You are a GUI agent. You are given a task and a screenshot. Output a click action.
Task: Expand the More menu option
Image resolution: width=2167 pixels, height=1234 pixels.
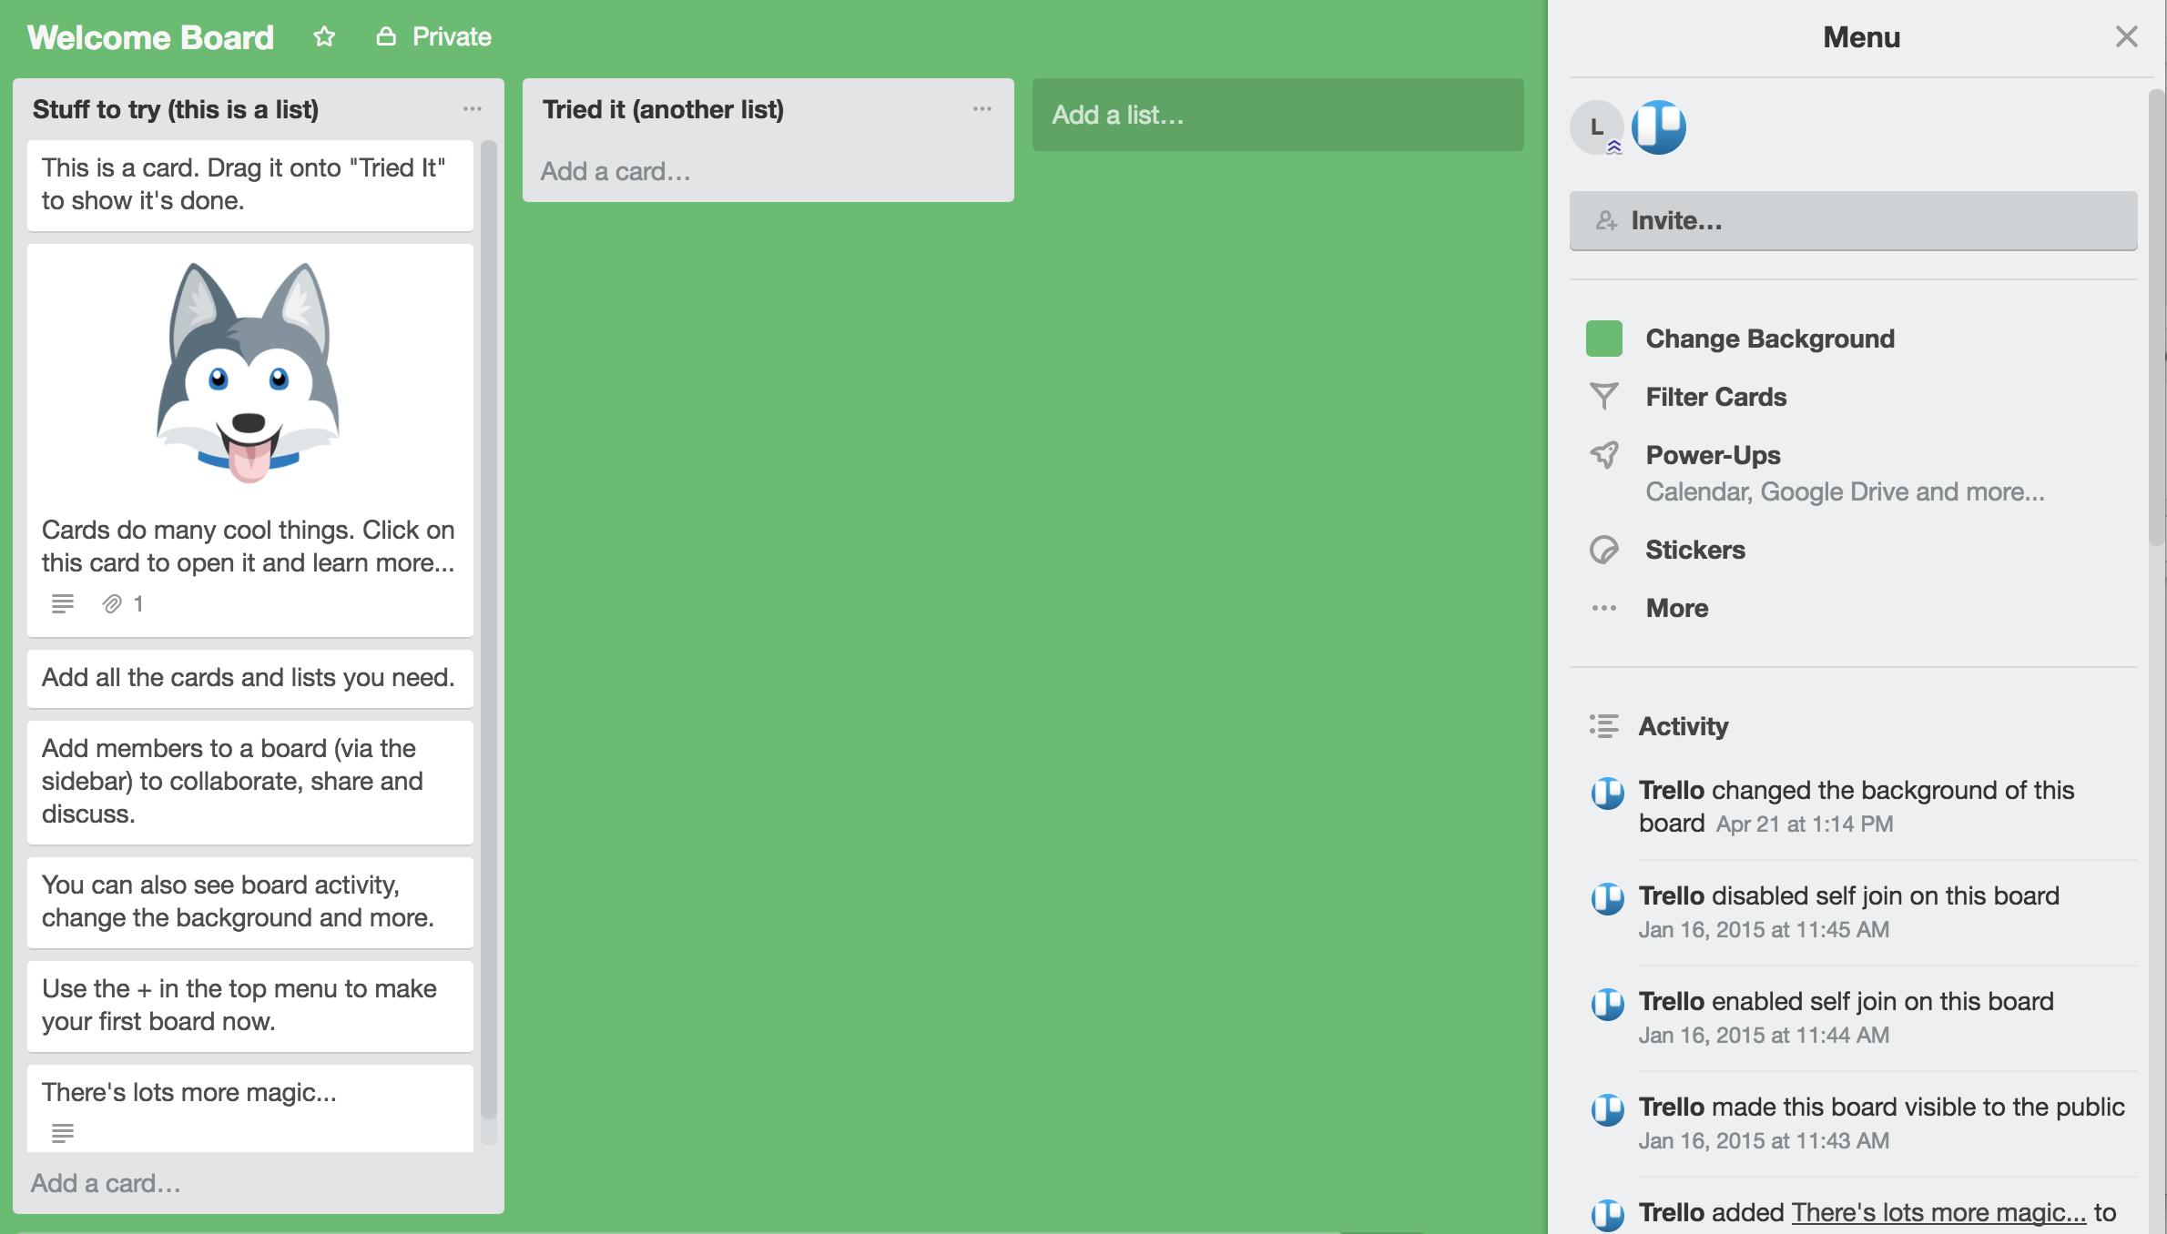(x=1676, y=608)
